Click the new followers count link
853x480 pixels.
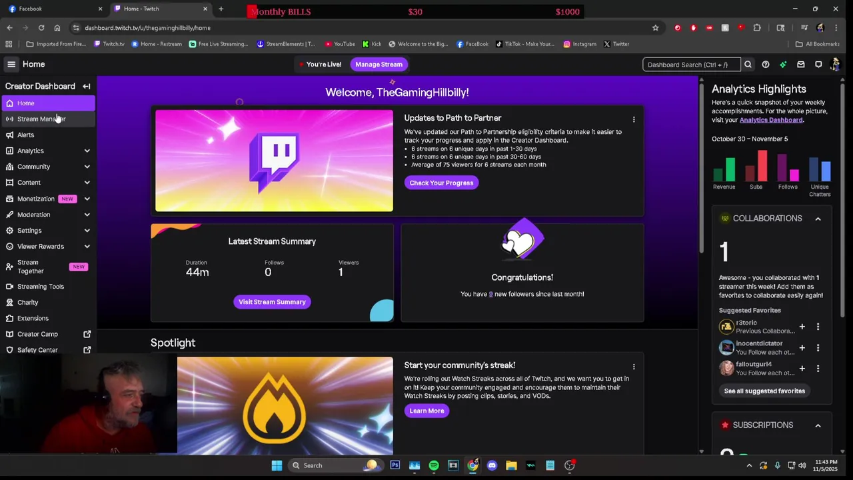[490, 294]
